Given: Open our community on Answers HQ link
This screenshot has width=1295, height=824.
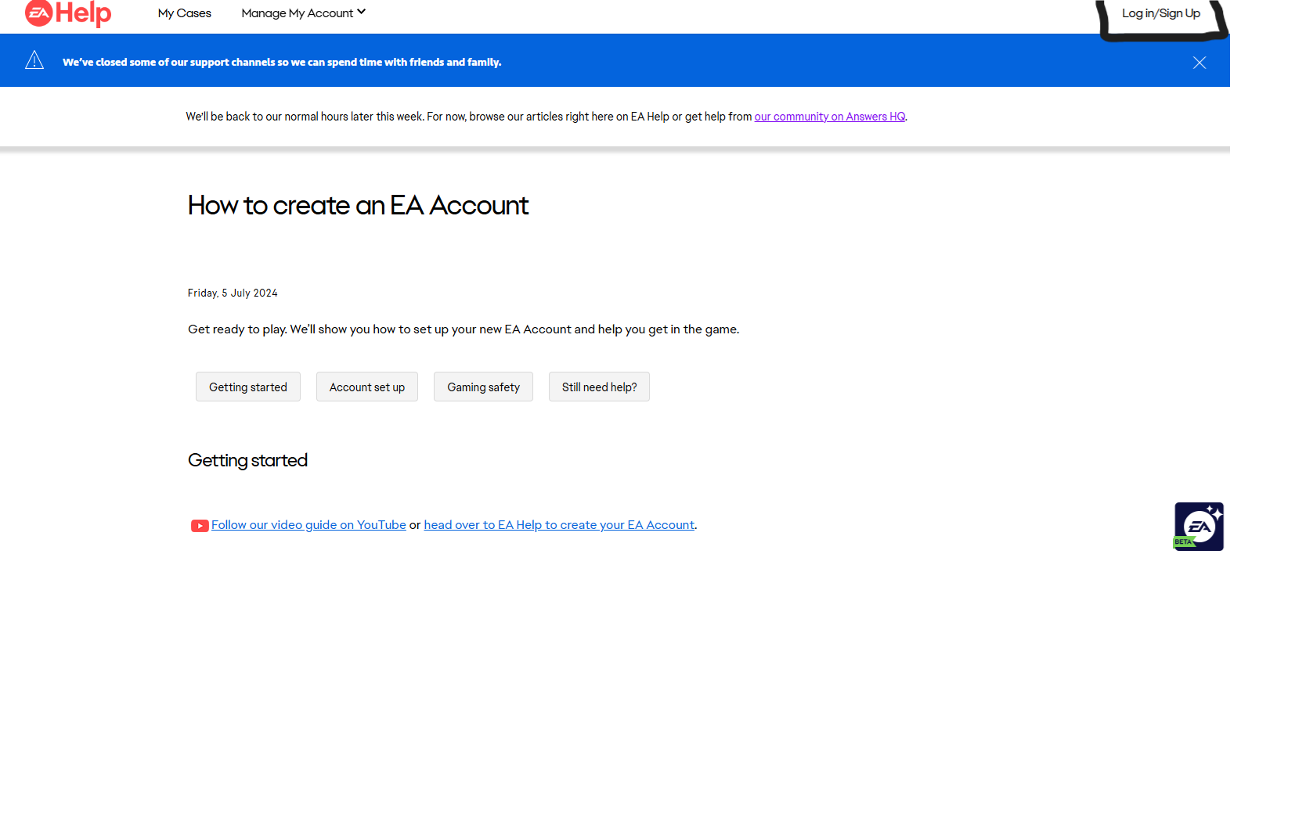Looking at the screenshot, I should point(829,117).
